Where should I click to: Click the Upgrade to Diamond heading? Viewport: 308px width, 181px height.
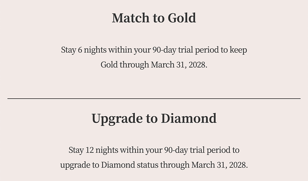(154, 118)
